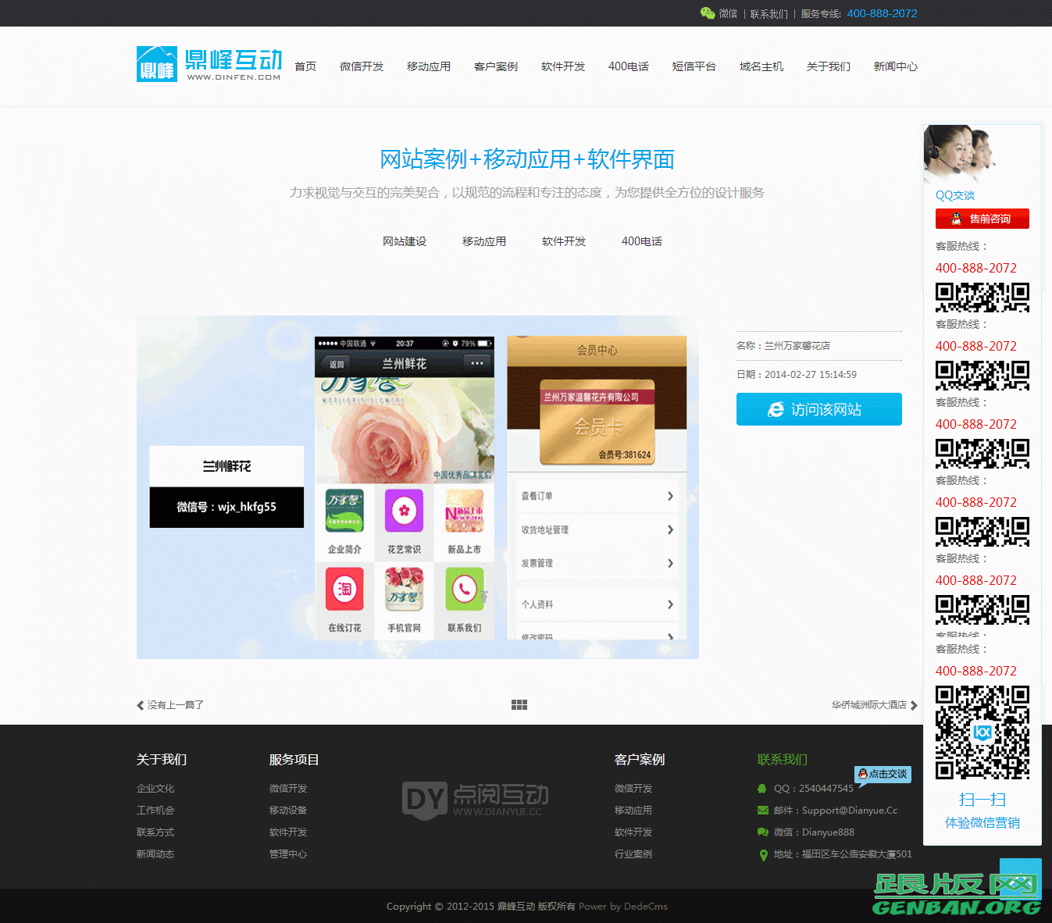Click the globe icon on the 访问该网站 button
This screenshot has height=923, width=1052.
click(776, 409)
